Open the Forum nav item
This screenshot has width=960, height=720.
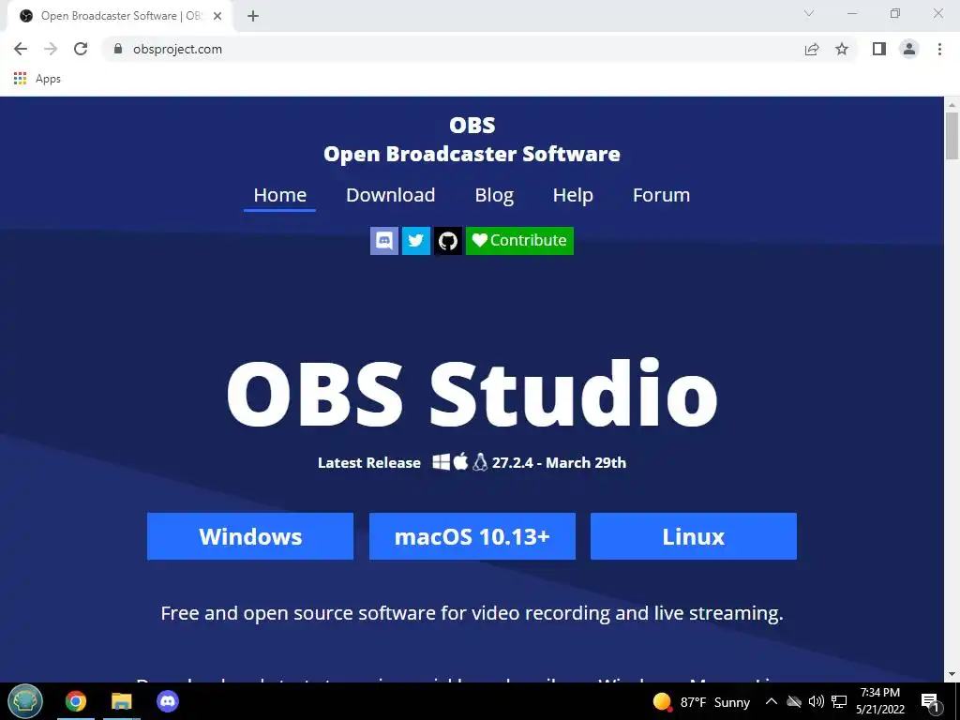[661, 195]
